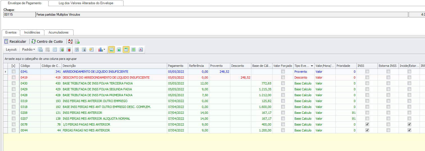Click the bar chart icon
The height and width of the screenshot is (151, 425).
tap(100, 49)
